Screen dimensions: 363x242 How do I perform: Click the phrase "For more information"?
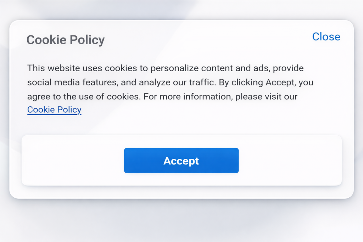point(188,96)
